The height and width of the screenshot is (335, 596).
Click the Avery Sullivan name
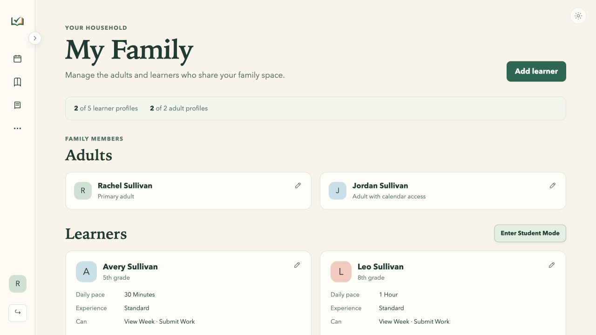click(x=130, y=267)
